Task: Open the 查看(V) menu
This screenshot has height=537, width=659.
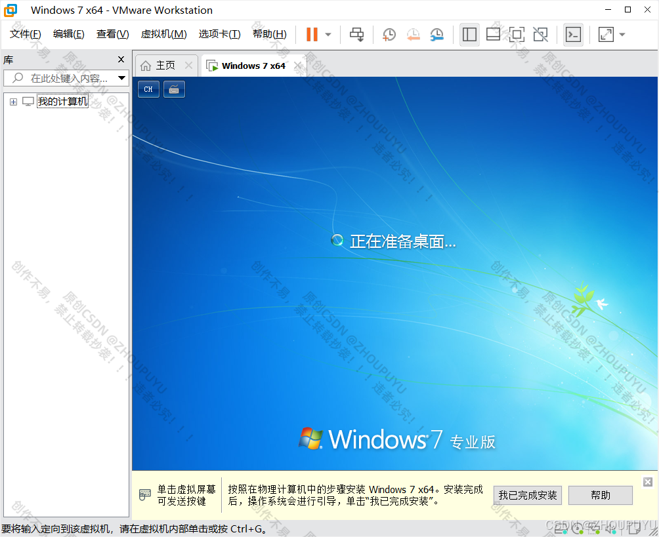Action: pyautogui.click(x=113, y=34)
